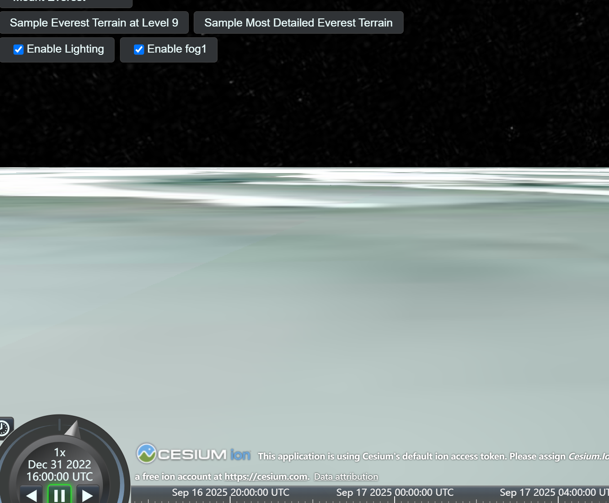Open the https://cesium.com link
Screen dimensions: 609x503
click(266, 476)
